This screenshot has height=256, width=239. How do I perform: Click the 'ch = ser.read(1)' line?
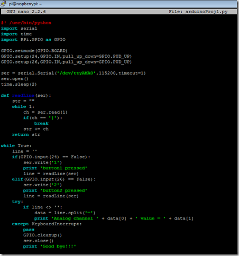[45, 112]
